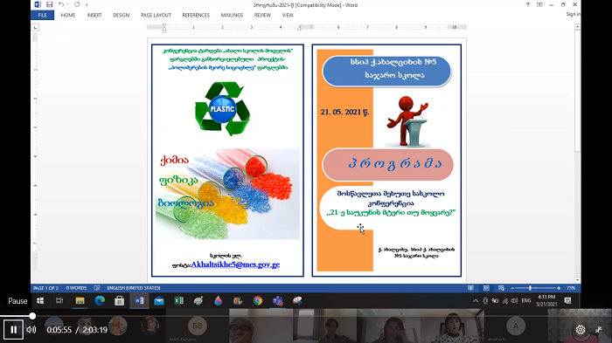Click the Redo icon in quick access toolbar

coord(77,4)
